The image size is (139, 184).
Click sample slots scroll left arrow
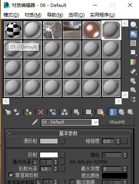tap(6, 101)
